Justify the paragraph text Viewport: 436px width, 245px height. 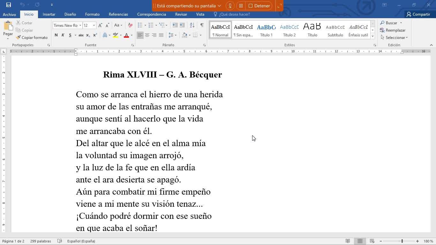161,35
